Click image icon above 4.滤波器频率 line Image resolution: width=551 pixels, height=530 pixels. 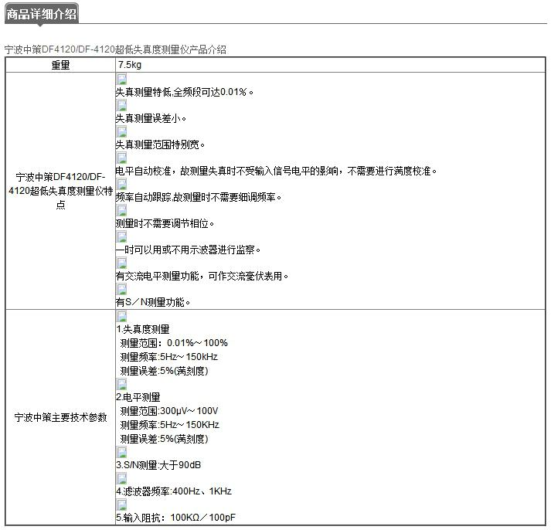(x=121, y=478)
